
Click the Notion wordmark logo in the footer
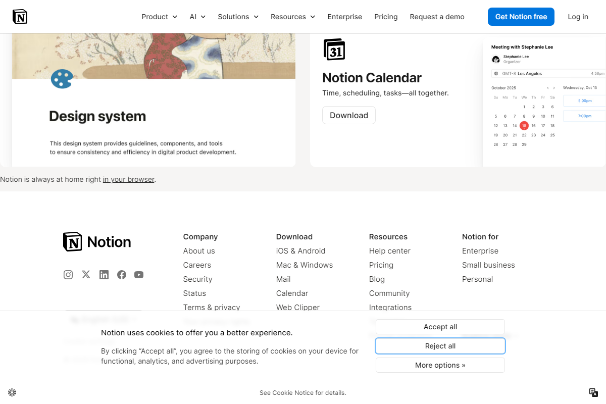pos(96,241)
